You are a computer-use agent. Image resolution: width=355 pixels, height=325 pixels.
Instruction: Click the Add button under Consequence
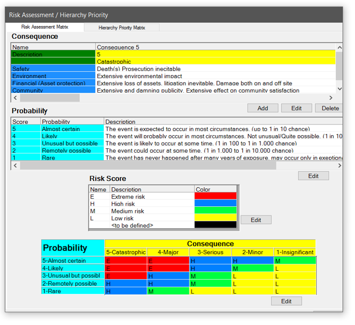pyautogui.click(x=262, y=108)
